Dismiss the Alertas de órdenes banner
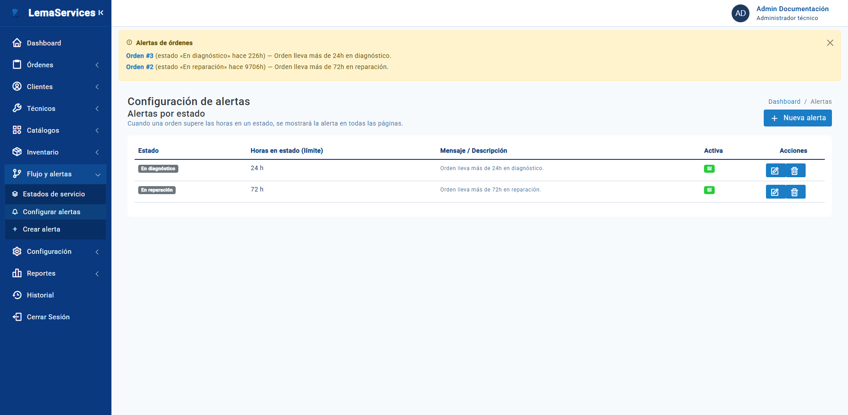848x415 pixels. 830,43
